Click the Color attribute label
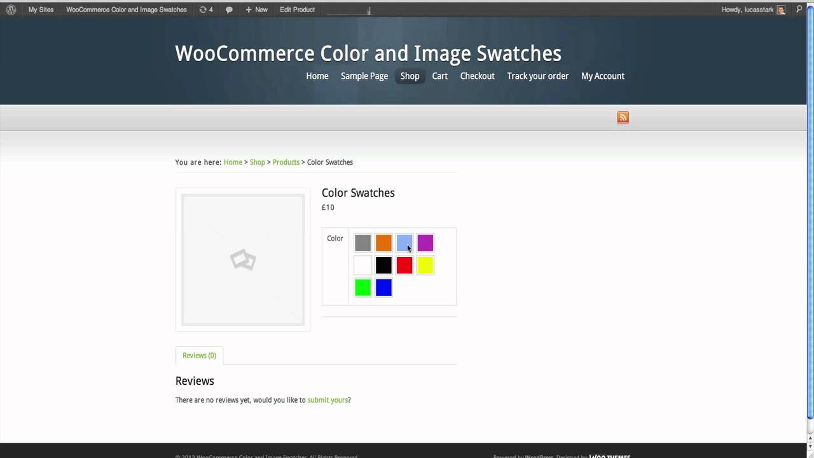Screen dimensions: 814x458 click(x=335, y=239)
